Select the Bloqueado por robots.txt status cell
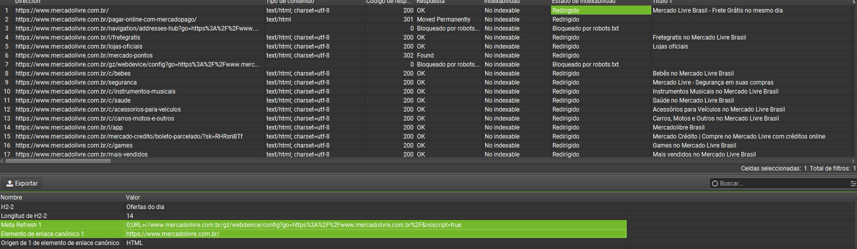 [586, 28]
